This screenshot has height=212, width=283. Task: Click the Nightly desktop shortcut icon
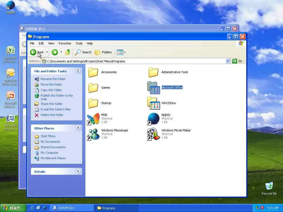(x=11, y=6)
